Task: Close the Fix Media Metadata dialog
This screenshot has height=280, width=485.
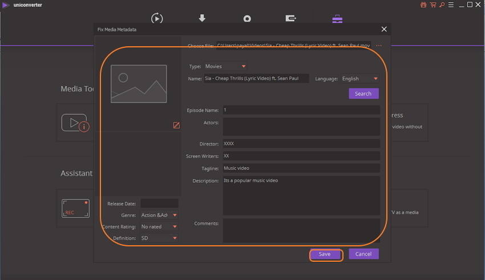Action: click(384, 29)
